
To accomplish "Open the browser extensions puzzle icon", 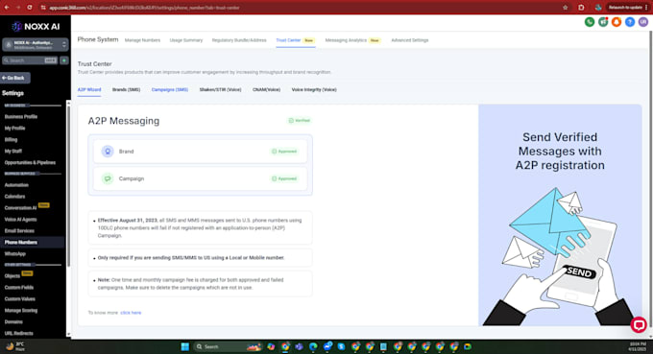I will [581, 8].
